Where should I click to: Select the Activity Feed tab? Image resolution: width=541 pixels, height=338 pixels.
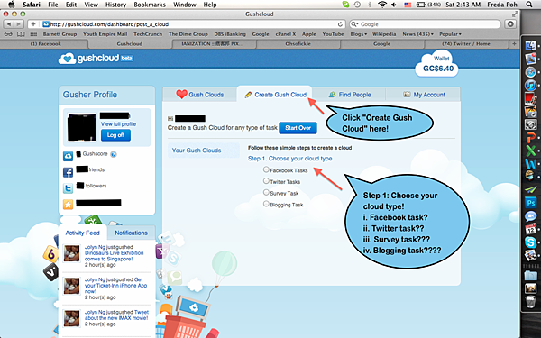point(82,233)
